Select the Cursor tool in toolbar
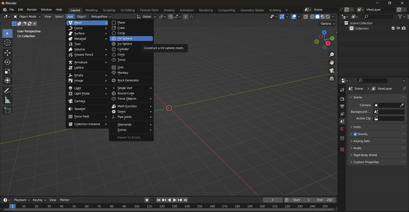This screenshot has width=409, height=212. click(x=7, y=43)
